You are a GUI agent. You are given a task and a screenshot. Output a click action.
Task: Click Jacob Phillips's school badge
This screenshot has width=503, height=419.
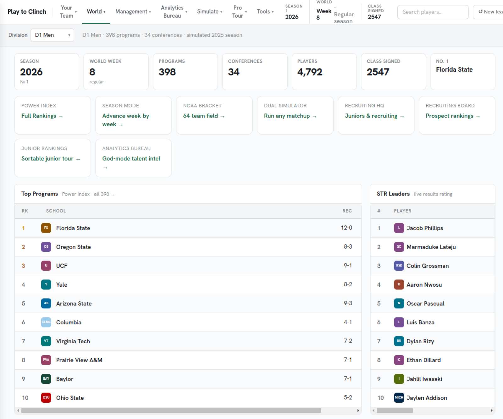399,228
